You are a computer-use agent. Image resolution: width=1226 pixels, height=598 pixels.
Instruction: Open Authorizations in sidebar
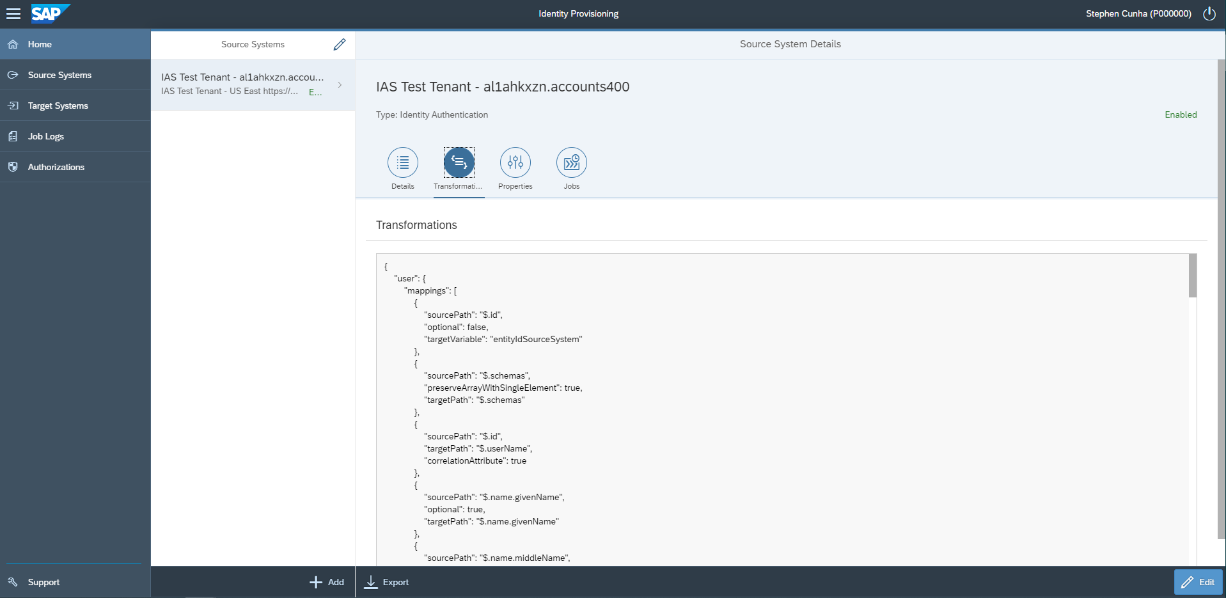(x=75, y=167)
